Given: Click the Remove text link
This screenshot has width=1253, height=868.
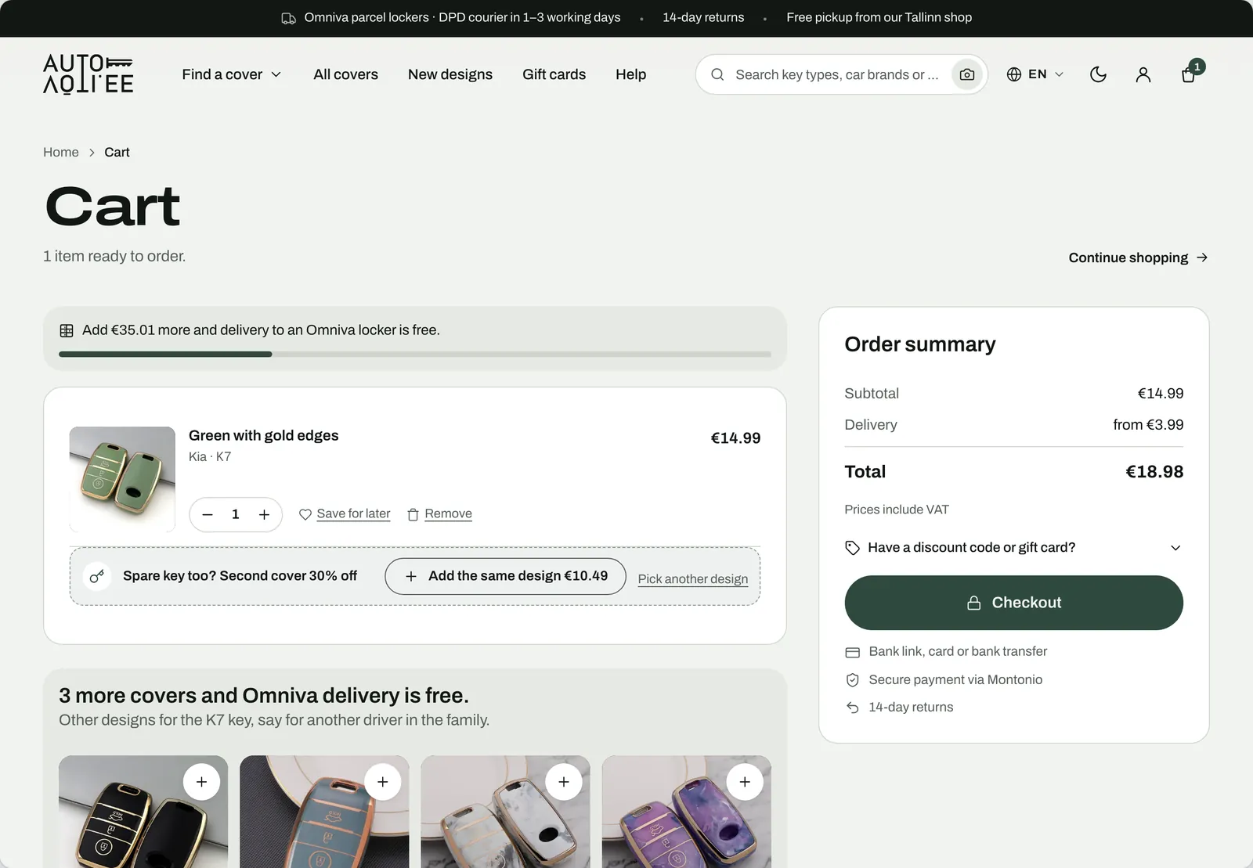Looking at the screenshot, I should (x=448, y=513).
